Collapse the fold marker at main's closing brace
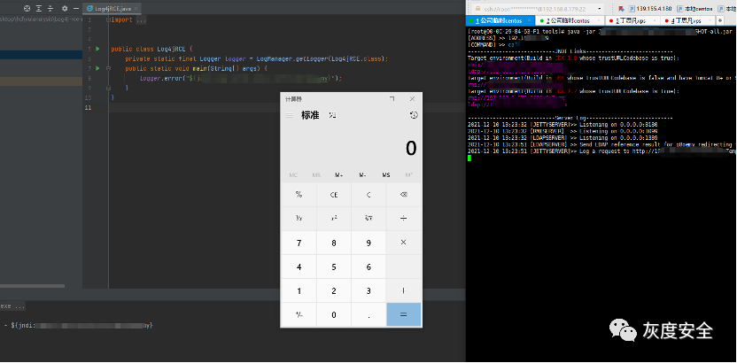Image resolution: width=737 pixels, height=363 pixels. (x=108, y=88)
